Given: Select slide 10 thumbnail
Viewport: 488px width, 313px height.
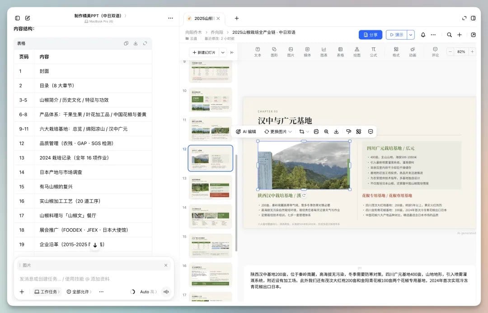Looking at the screenshot, I should [x=211, y=100].
